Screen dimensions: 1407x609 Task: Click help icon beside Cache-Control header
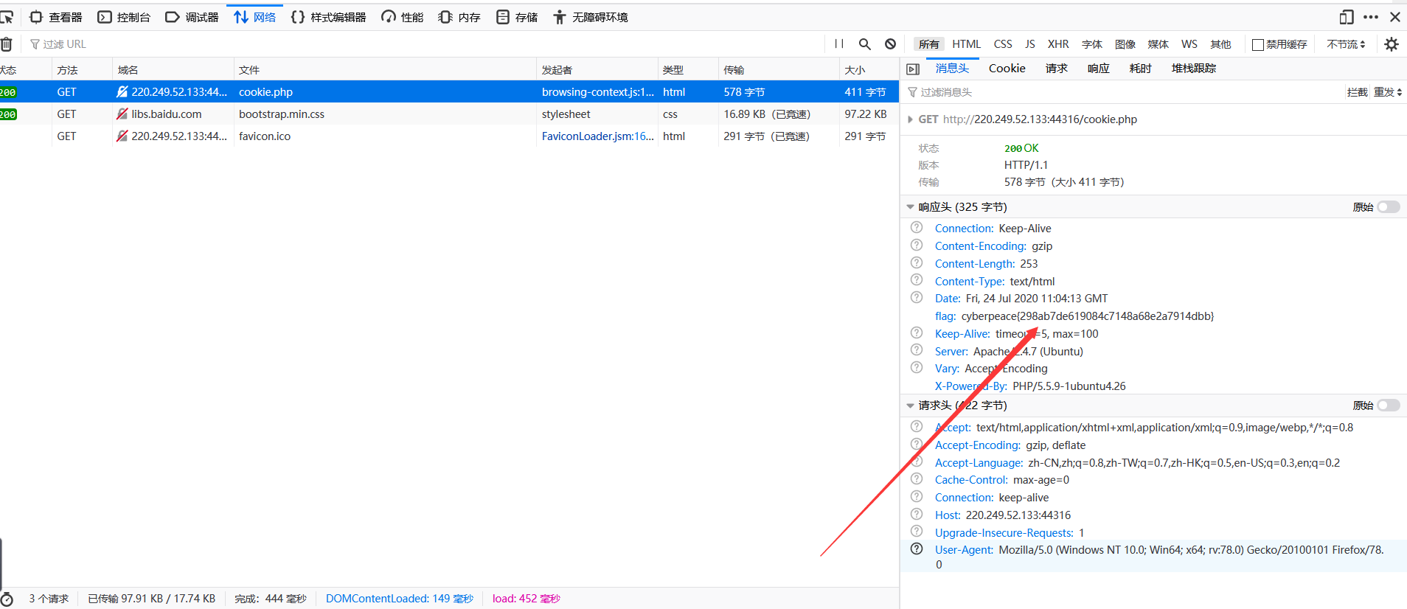pyautogui.click(x=917, y=479)
